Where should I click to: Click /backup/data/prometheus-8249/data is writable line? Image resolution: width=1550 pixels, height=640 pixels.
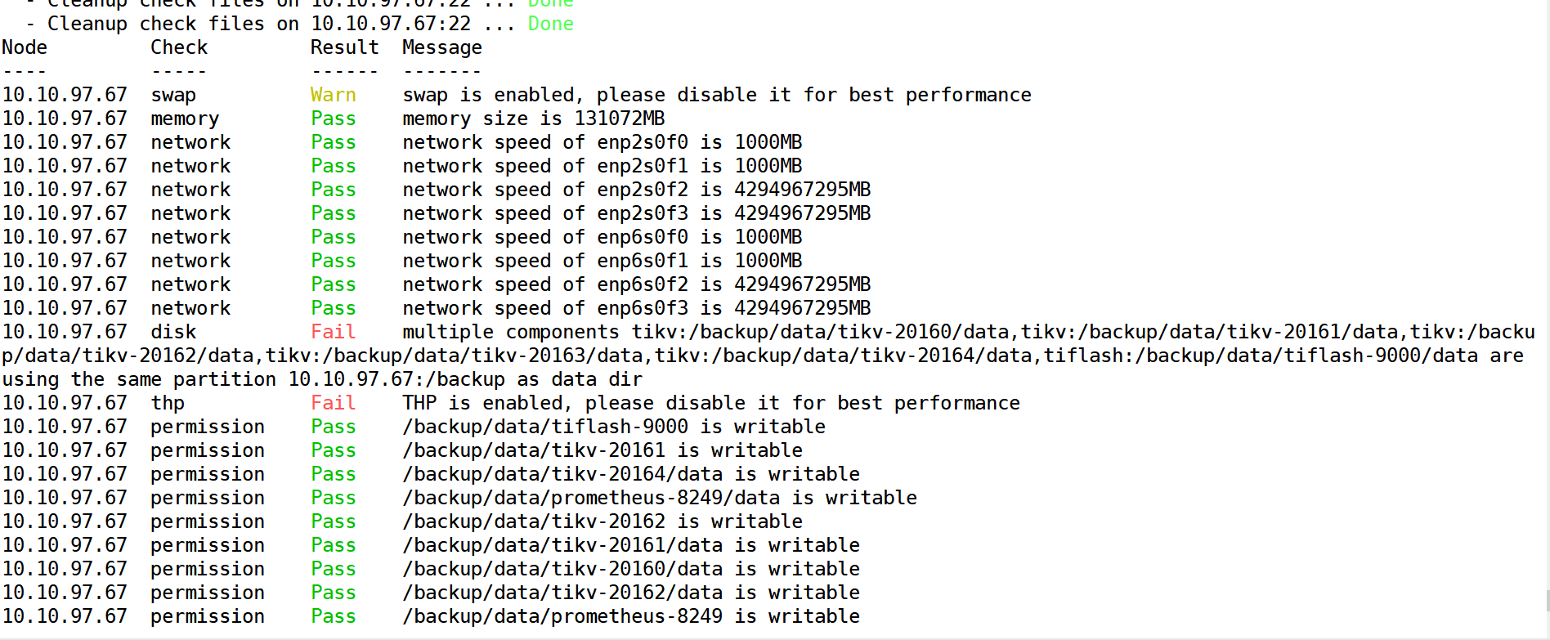pos(660,498)
